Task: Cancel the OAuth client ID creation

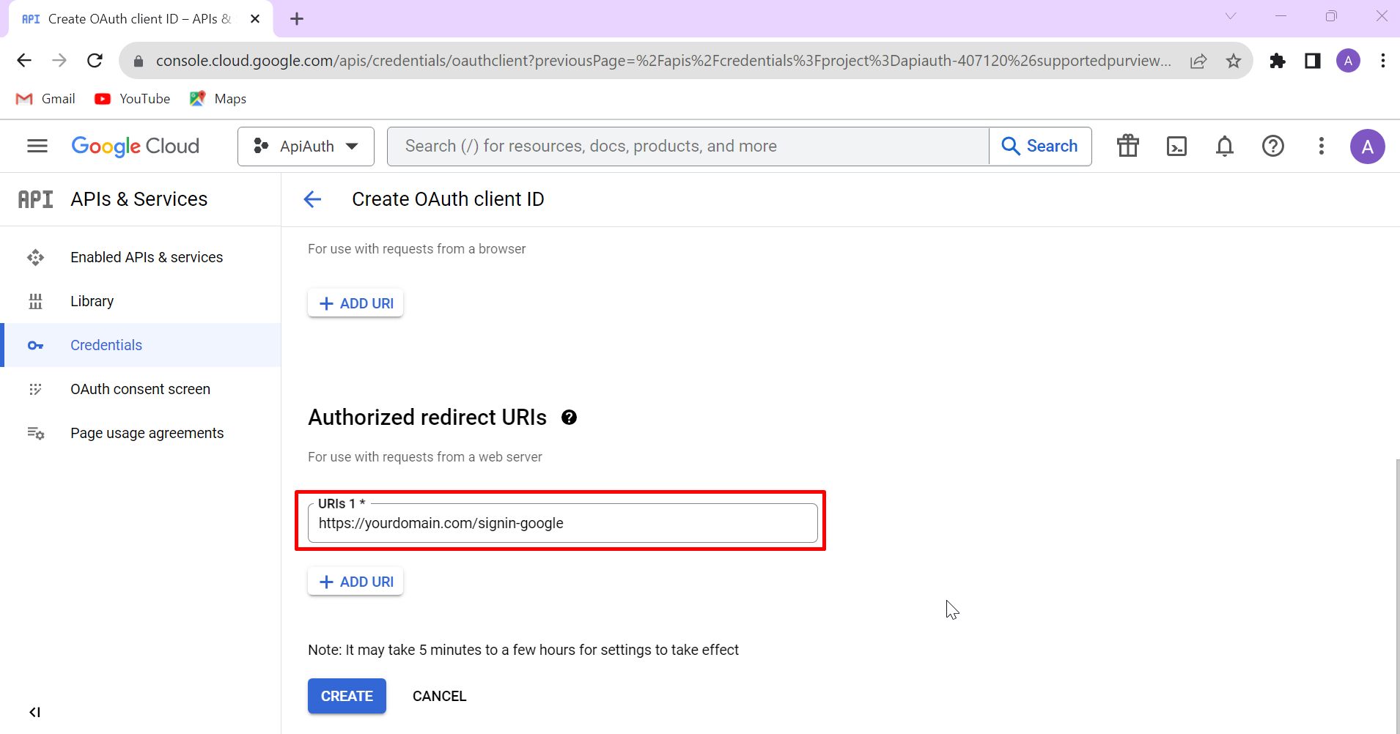Action: click(x=438, y=696)
